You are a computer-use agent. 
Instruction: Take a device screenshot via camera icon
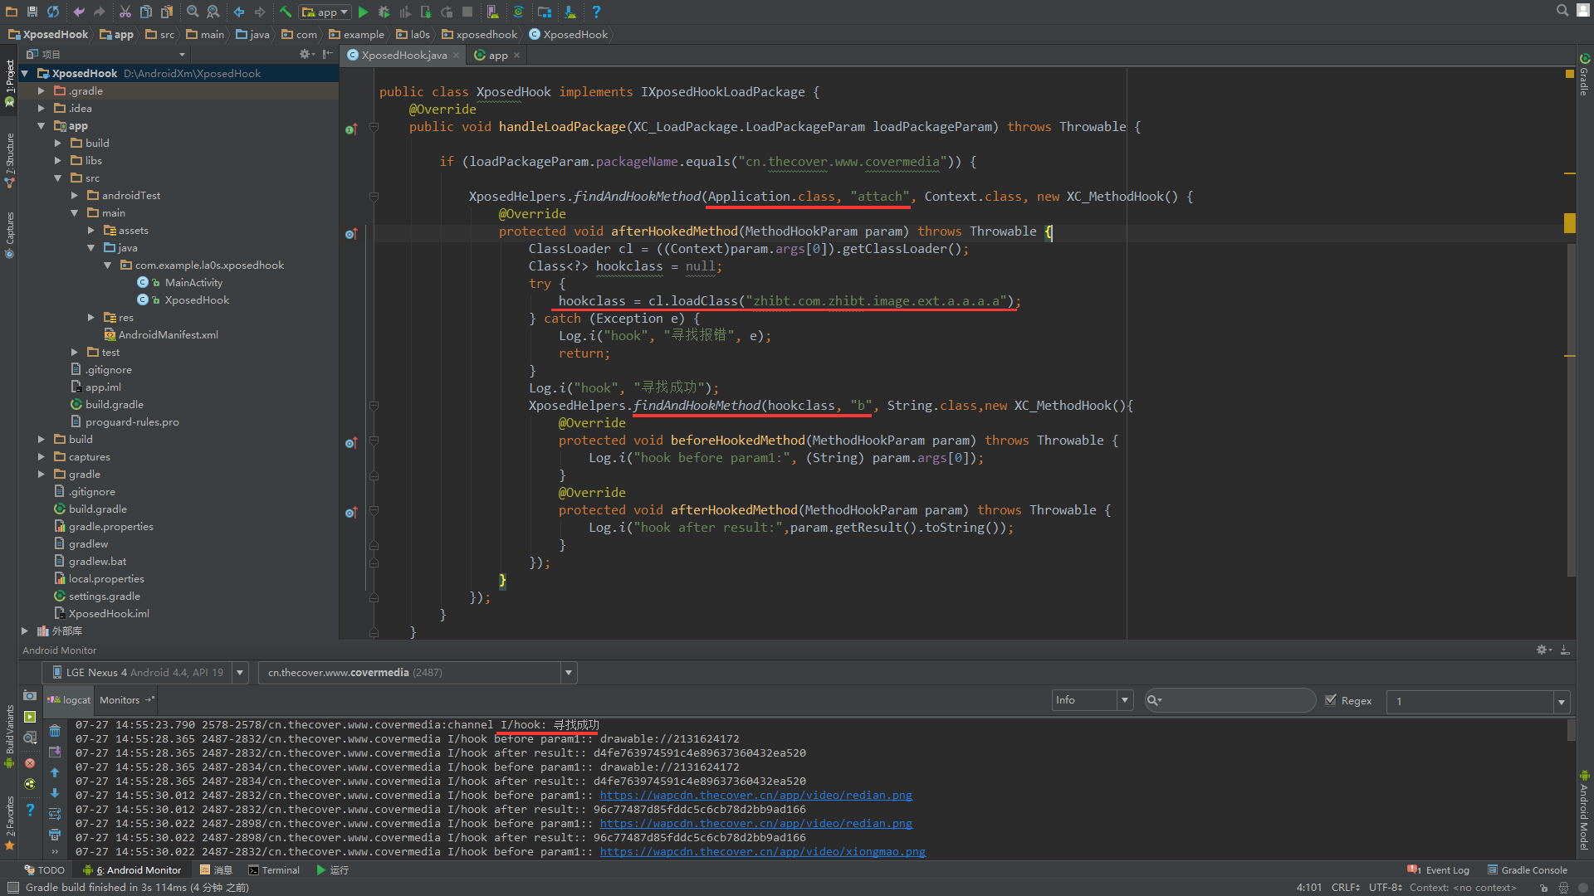(x=30, y=695)
